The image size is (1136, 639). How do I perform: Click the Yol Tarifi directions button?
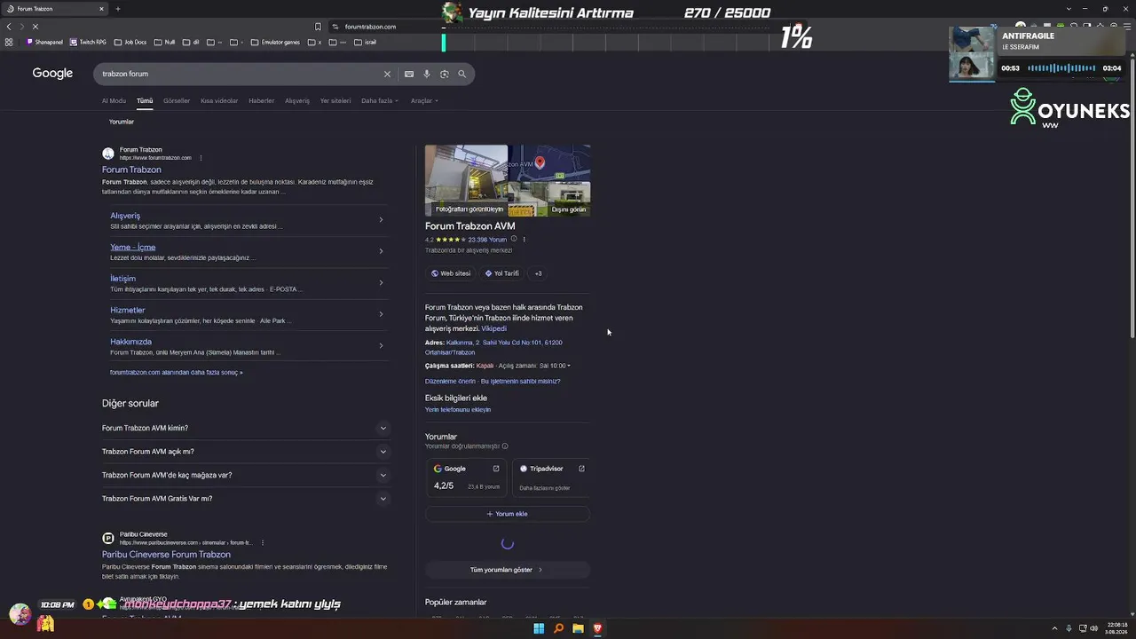501,273
